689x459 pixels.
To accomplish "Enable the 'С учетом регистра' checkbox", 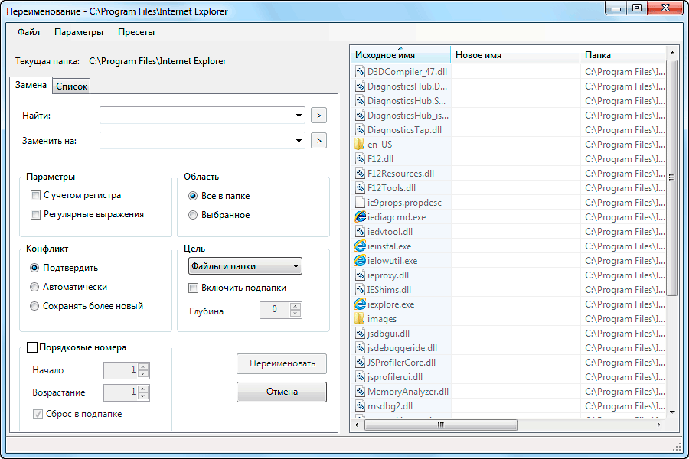I will [35, 196].
